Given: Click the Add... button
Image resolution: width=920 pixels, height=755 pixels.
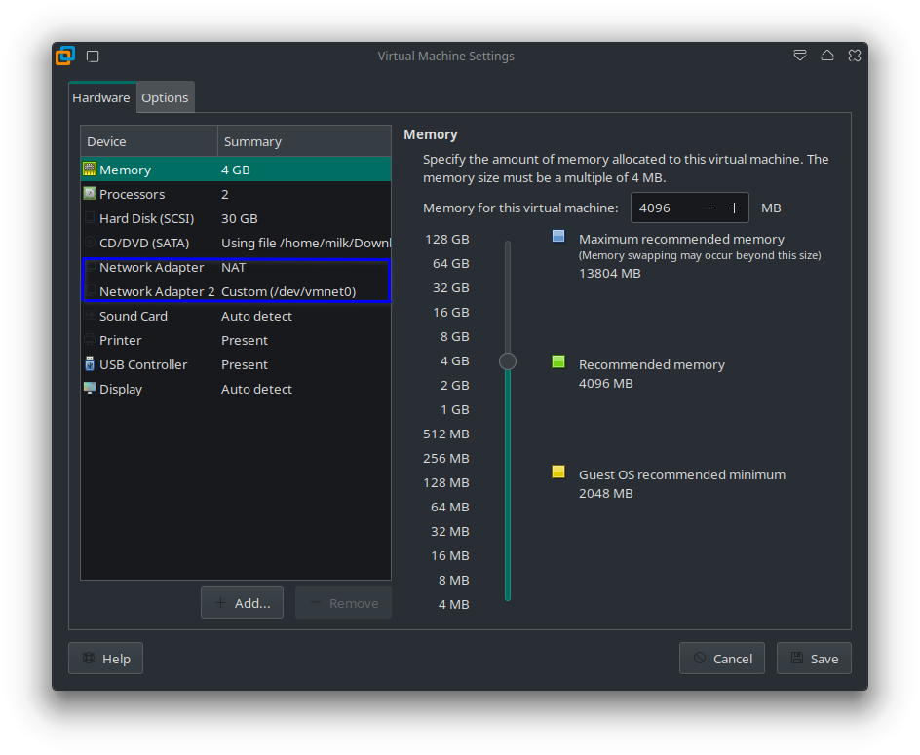Looking at the screenshot, I should point(243,603).
